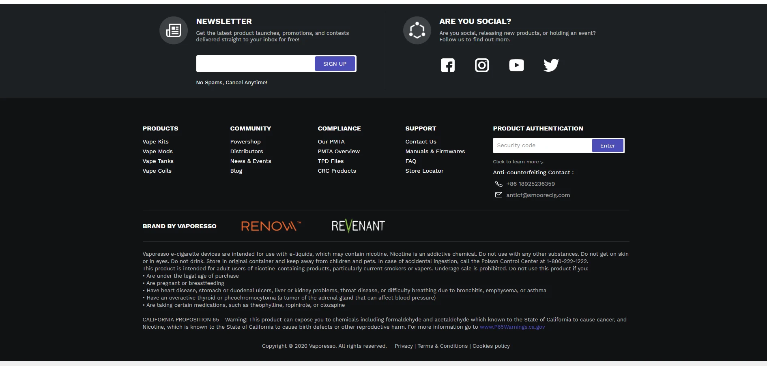Open the Cookies policy link
Screen dimensions: 767x366
coord(491,346)
